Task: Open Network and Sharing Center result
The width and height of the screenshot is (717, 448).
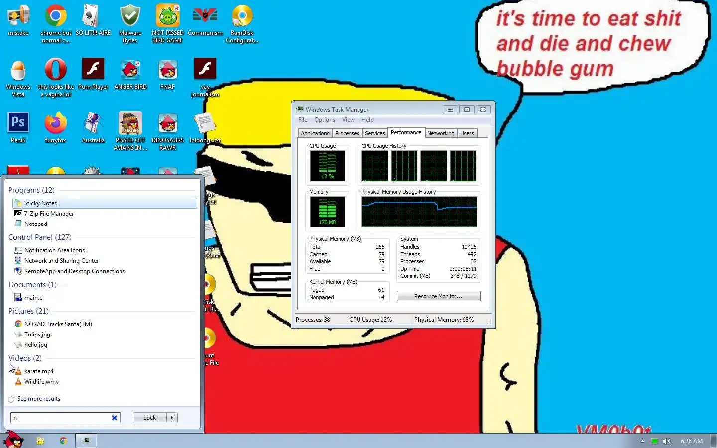Action: (x=105, y=261)
